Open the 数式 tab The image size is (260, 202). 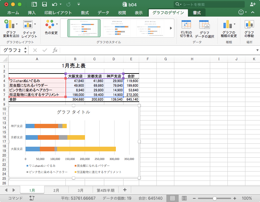coord(85,13)
